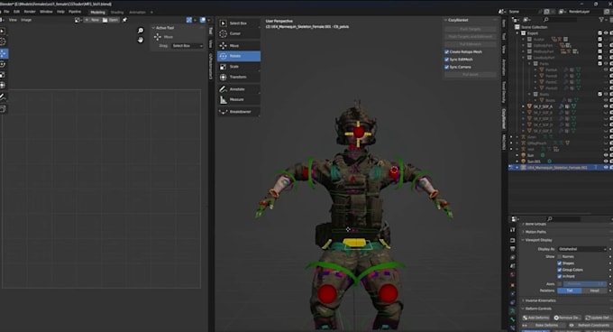Image resolution: width=613 pixels, height=332 pixels.
Task: Select the active move tool in image editor toolbar
Action: point(3,53)
